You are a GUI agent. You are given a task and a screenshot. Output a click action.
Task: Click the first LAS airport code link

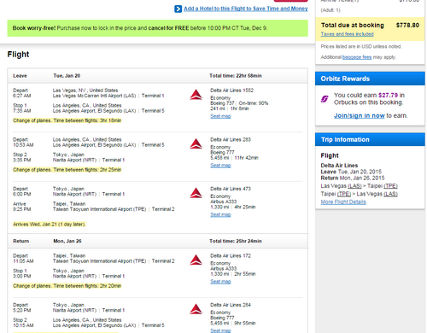(354, 186)
